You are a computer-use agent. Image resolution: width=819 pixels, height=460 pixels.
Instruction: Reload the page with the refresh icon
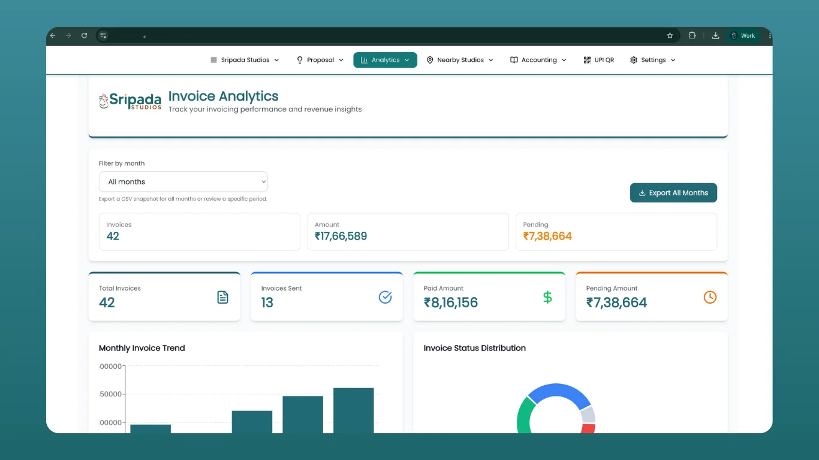(x=85, y=36)
